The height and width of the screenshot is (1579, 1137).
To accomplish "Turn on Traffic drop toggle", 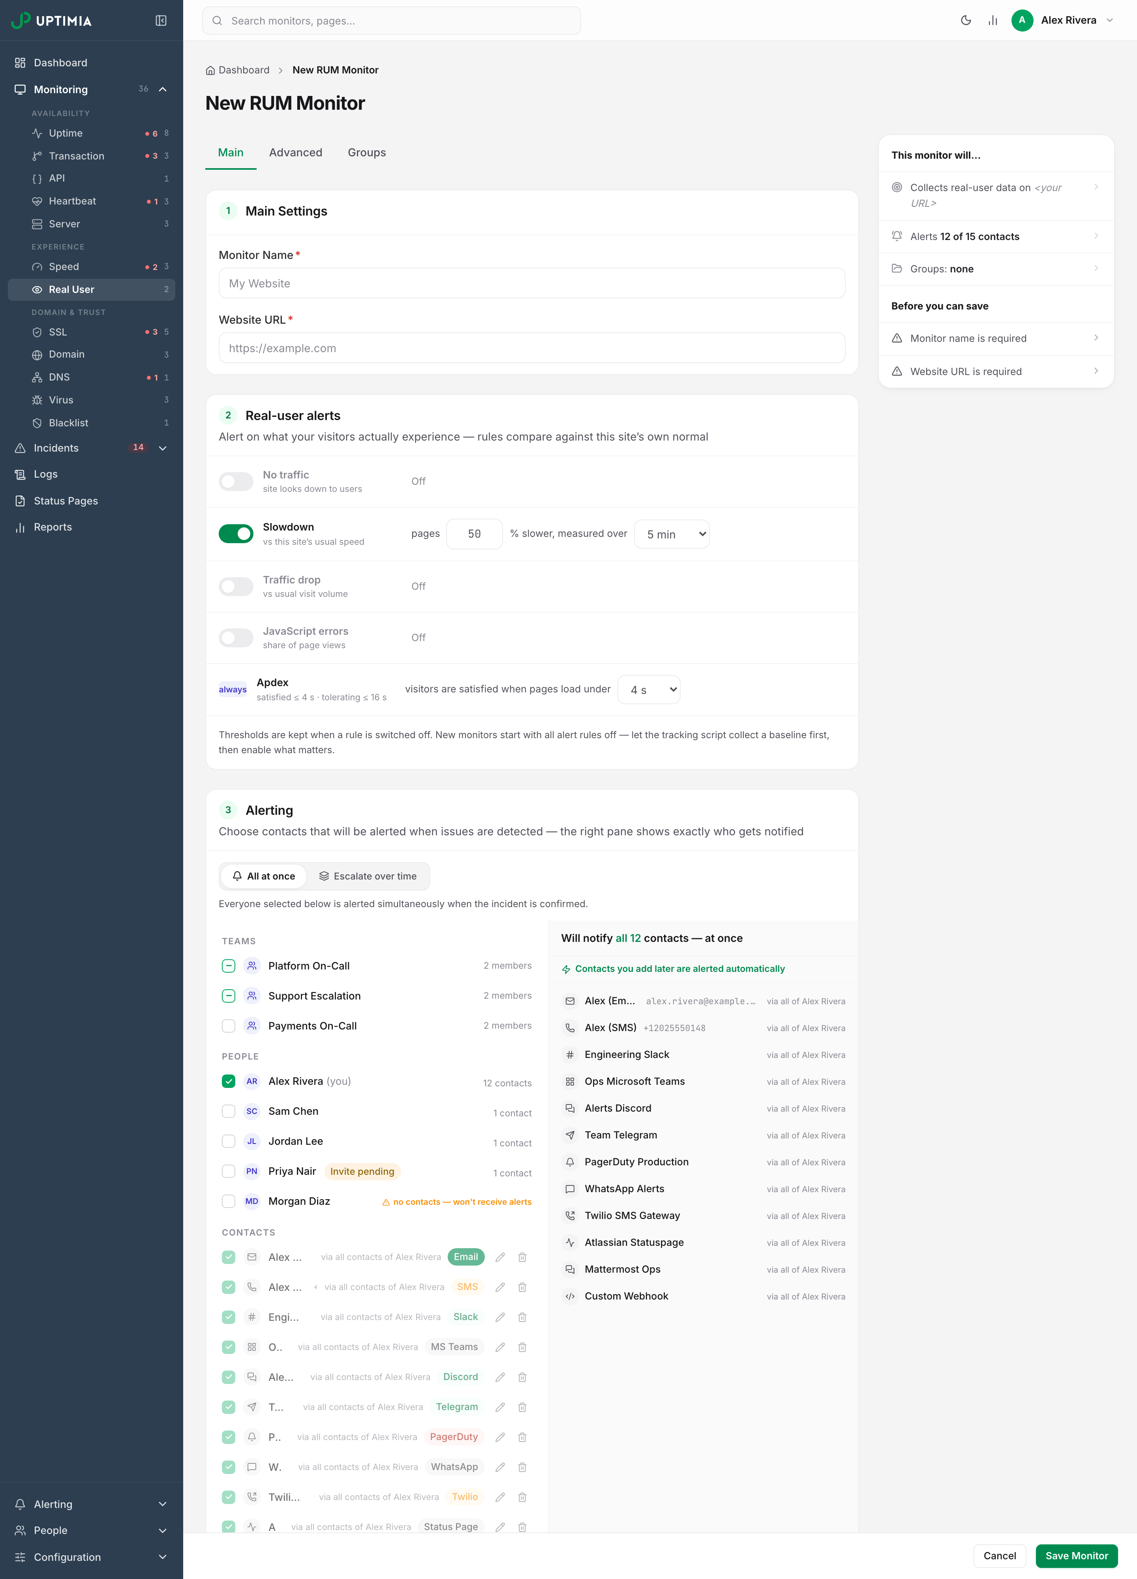I will [236, 586].
